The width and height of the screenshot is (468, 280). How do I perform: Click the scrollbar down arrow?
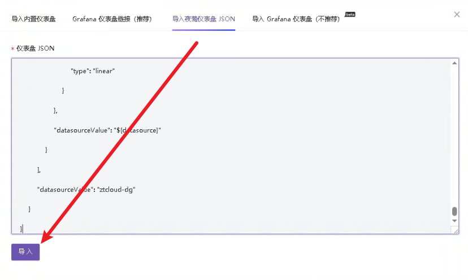(454, 221)
